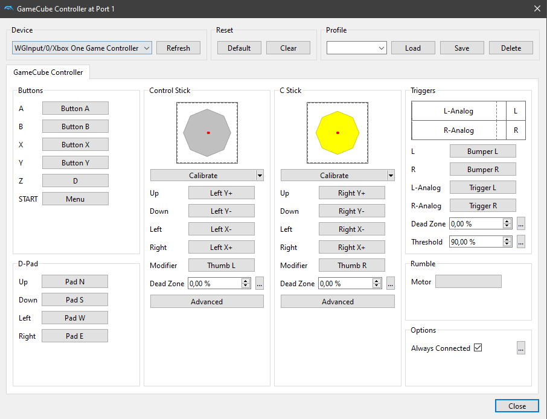
Task: Open the Device dropdown list
Action: (82, 48)
